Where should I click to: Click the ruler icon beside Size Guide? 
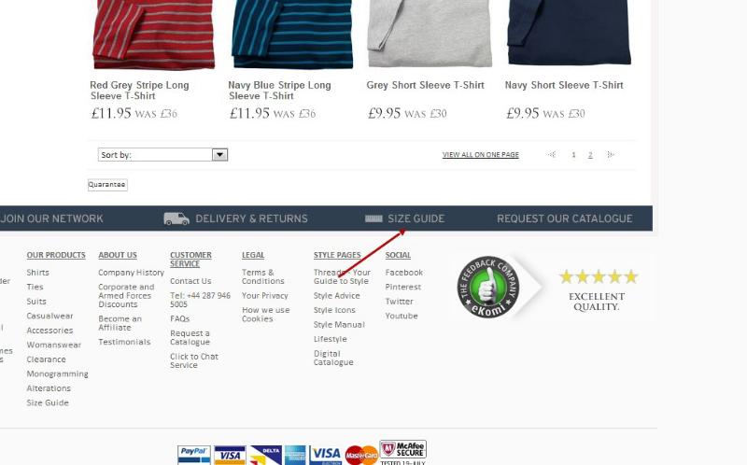[373, 218]
